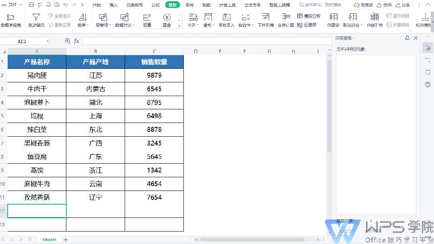The image size is (434, 244).
Task: Click the formula bar input field
Action: tap(206, 41)
